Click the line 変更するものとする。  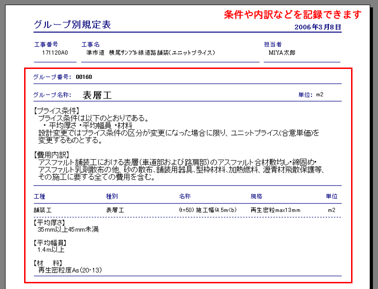70,140
